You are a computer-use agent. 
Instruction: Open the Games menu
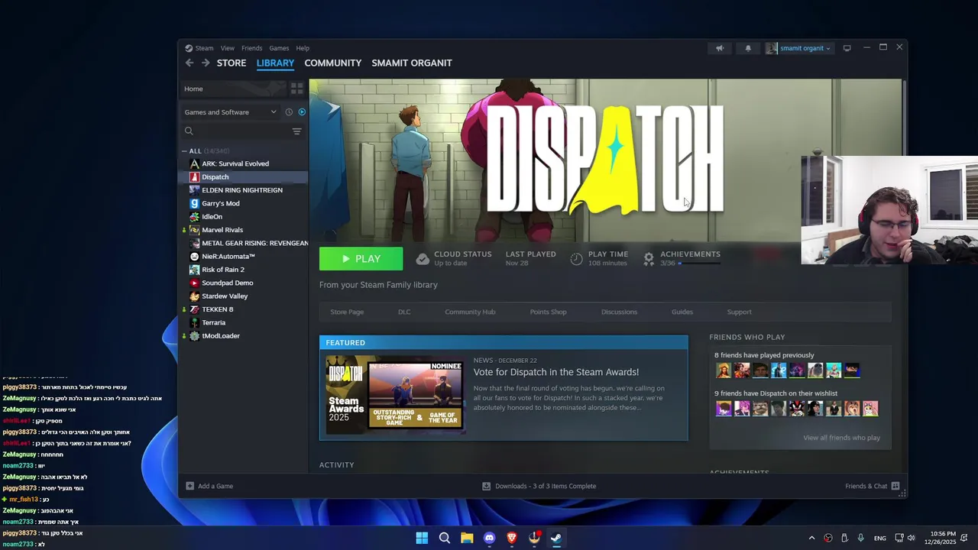click(279, 48)
